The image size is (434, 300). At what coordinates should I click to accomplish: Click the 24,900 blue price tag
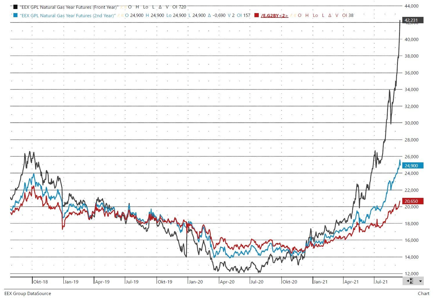point(413,166)
